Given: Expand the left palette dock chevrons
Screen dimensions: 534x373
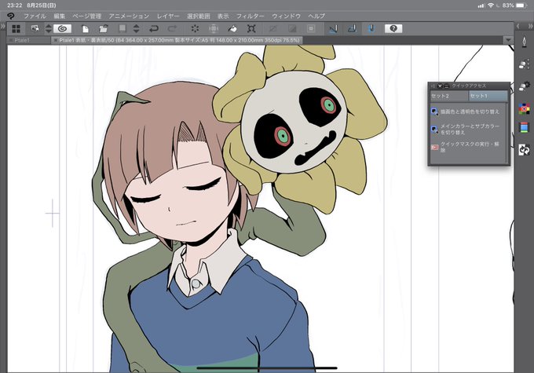Looking at the screenshot, I should [3, 27].
